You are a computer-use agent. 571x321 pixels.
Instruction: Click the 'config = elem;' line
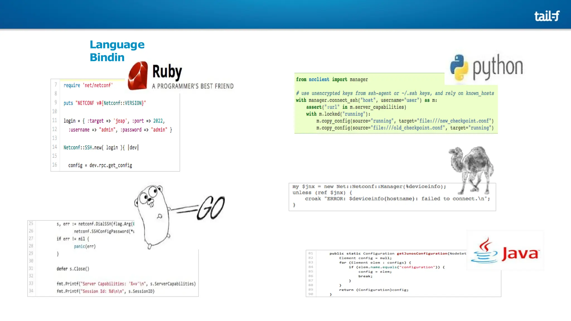point(375,272)
